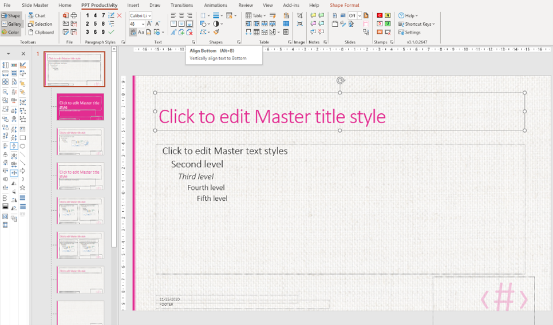This screenshot has width=553, height=325.
Task: Center text horizontally in Text group
Action: pos(181,15)
